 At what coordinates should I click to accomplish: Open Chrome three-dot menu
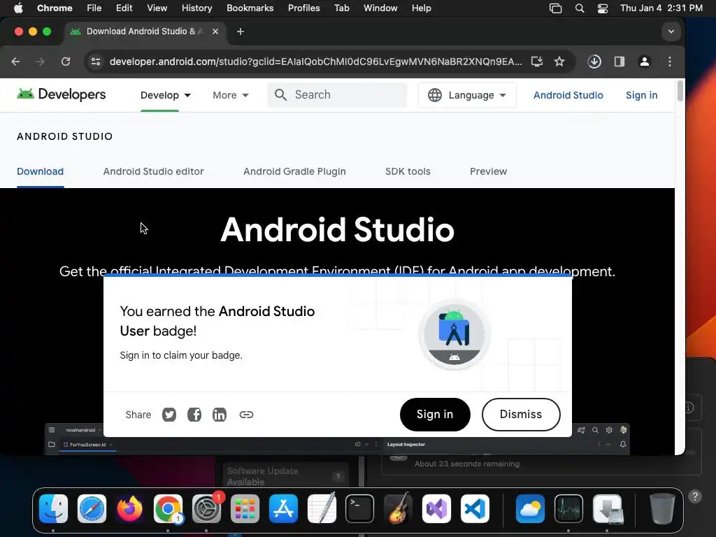click(670, 62)
